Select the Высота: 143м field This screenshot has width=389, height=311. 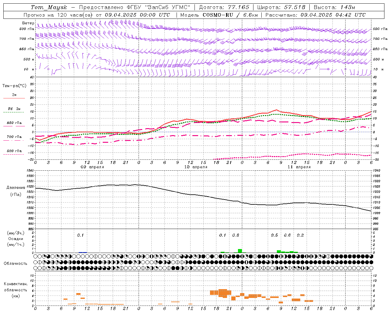click(334, 7)
